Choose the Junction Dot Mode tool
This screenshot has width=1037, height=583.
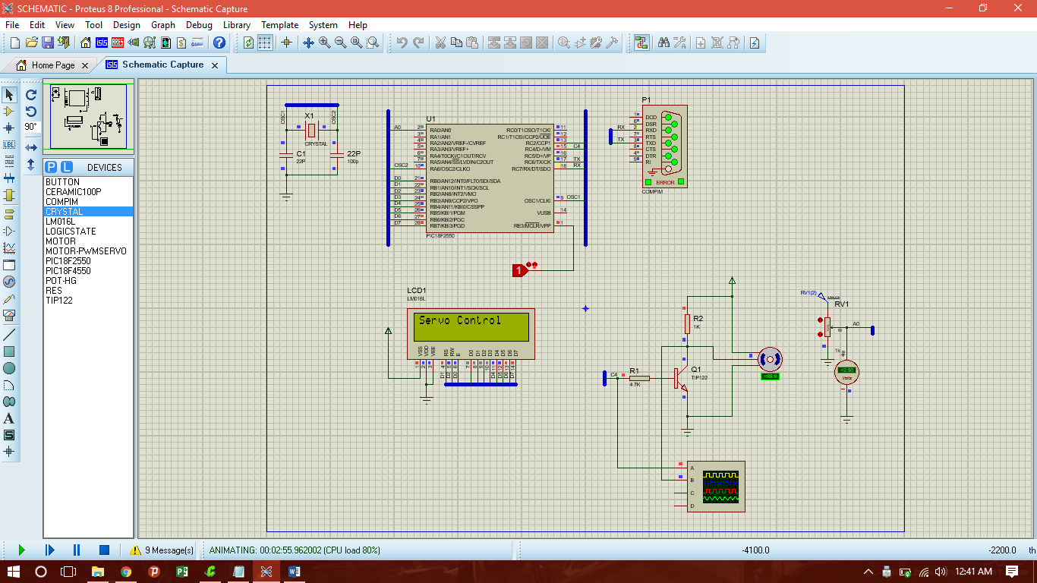coord(9,128)
